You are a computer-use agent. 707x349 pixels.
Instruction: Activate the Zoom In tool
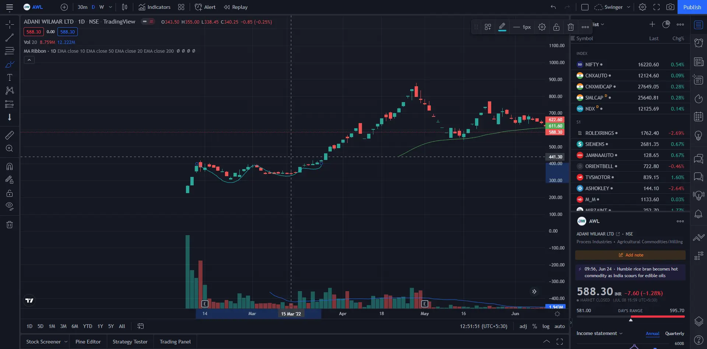pyautogui.click(x=10, y=149)
